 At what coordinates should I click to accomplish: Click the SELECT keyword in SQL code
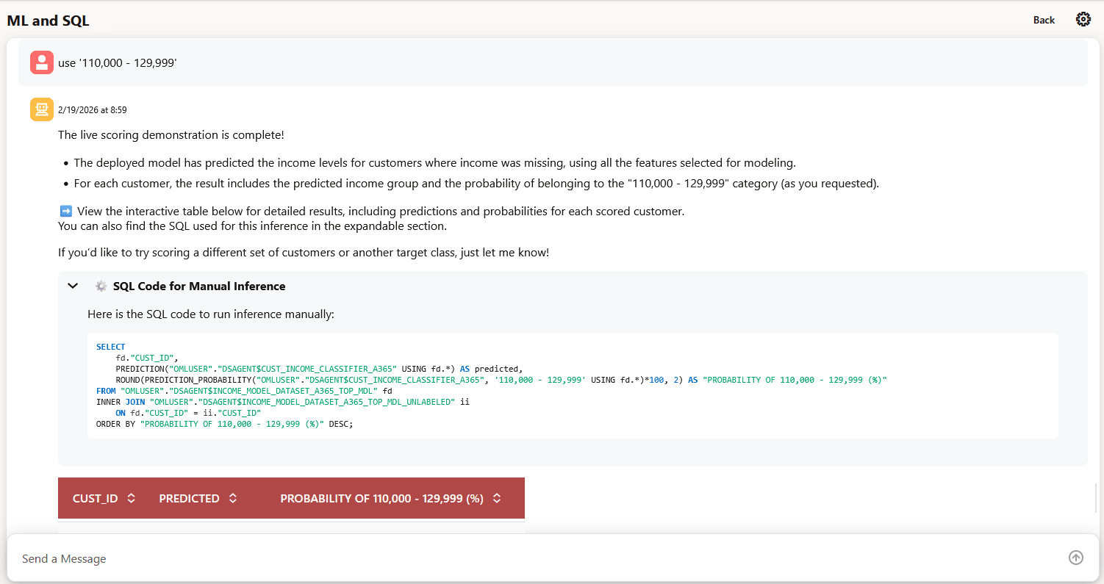click(111, 347)
